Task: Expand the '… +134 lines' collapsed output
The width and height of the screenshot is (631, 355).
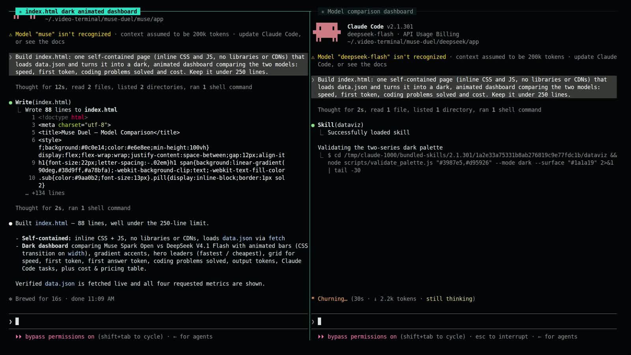Action: pyautogui.click(x=45, y=193)
